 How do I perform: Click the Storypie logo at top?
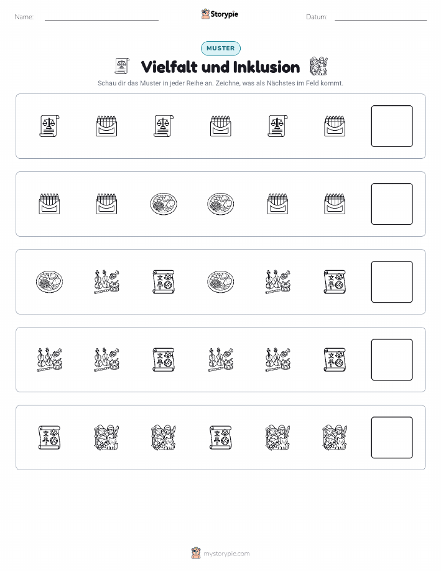coord(220,14)
